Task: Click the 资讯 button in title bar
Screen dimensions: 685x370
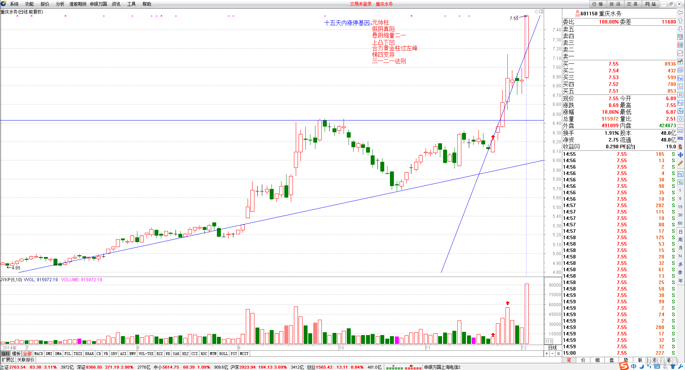Action: click(x=615, y=4)
